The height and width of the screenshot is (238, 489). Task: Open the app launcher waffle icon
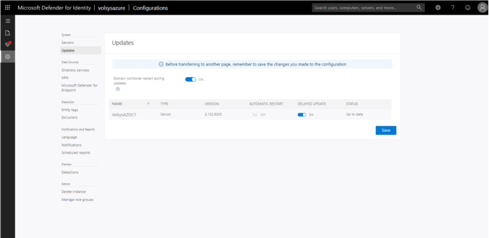click(x=7, y=8)
